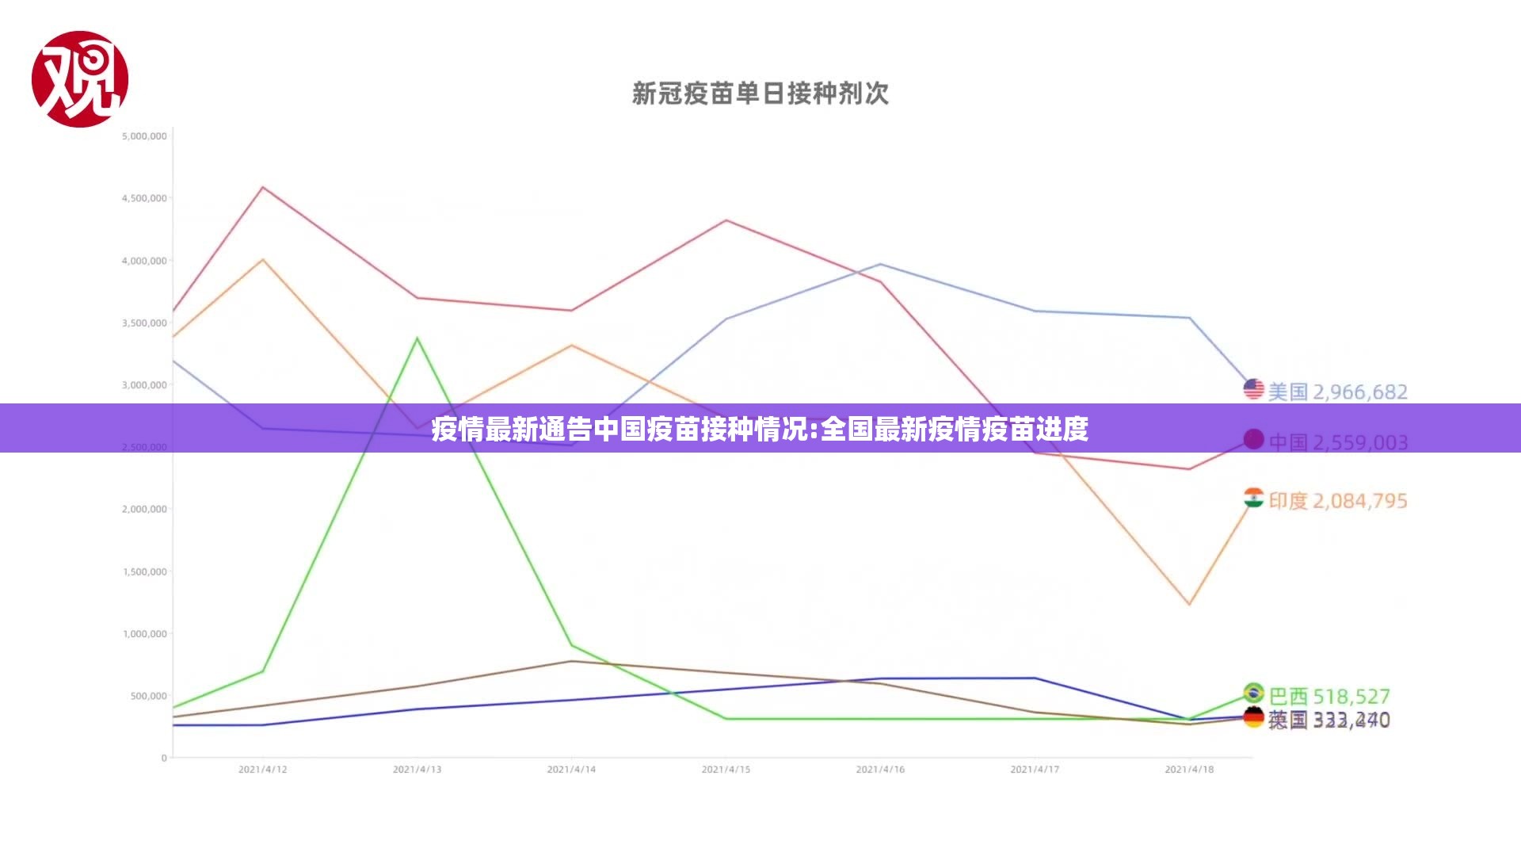Click the red 观 logo icon

click(79, 79)
